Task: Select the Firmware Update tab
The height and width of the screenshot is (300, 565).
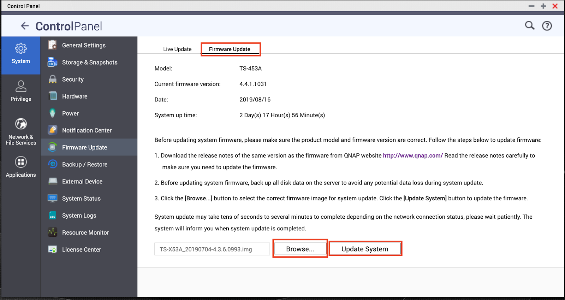Action: point(230,49)
